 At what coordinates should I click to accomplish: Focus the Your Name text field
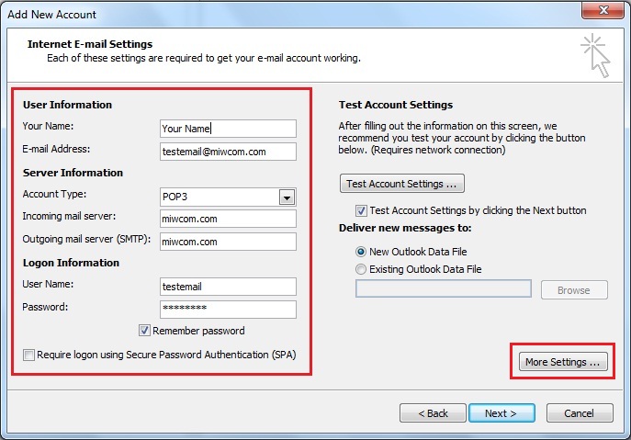pos(228,129)
